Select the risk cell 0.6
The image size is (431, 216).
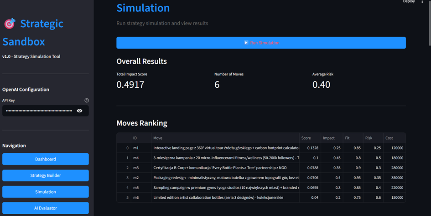coord(373,197)
